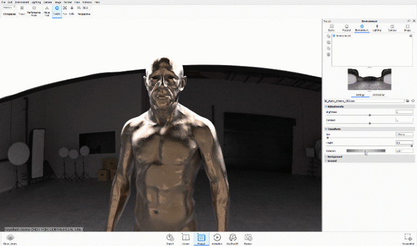Switch to the Image tab
The image size is (417, 246).
click(x=407, y=28)
